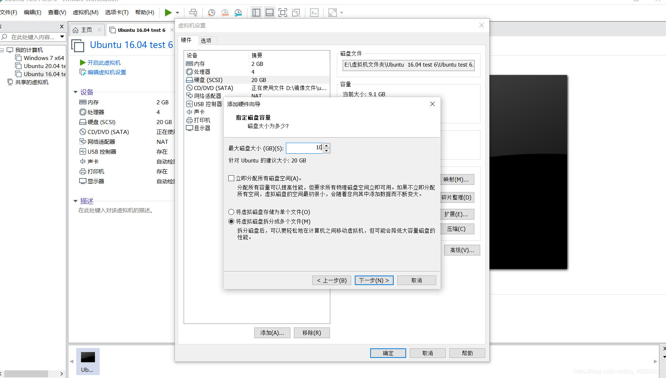Open the 编辑(E) menu

32,12
